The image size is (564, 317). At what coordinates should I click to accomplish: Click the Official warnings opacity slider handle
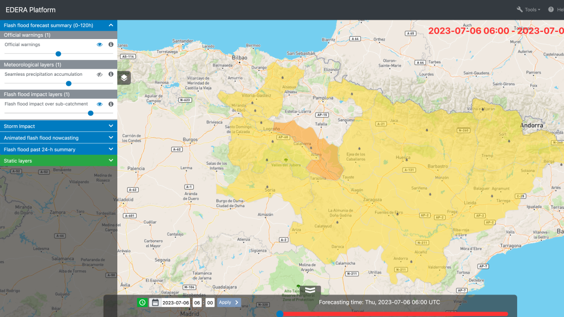pos(58,54)
